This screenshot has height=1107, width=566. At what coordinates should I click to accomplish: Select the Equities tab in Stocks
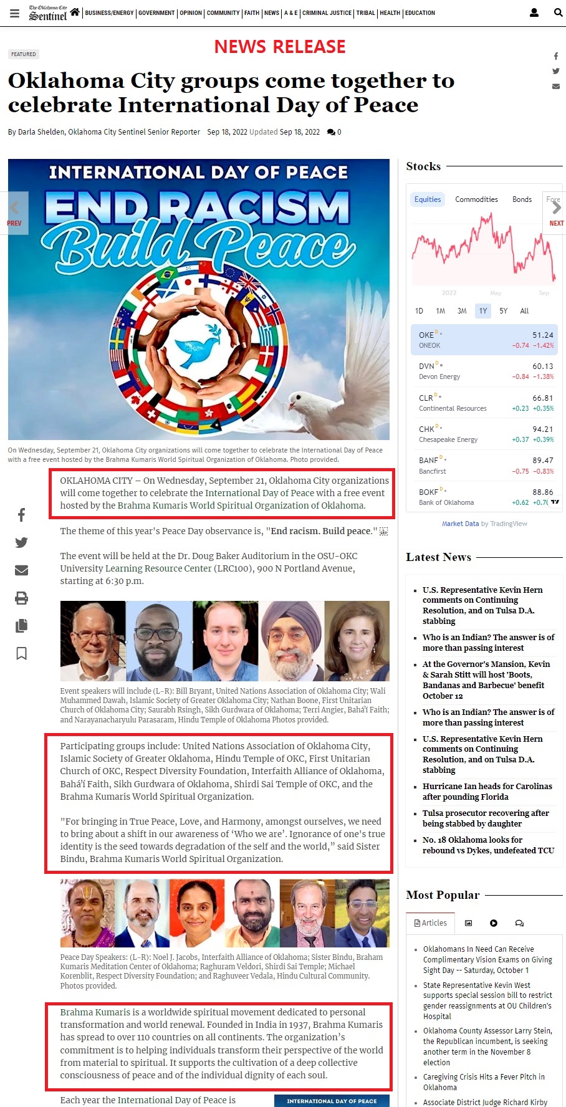tap(428, 199)
